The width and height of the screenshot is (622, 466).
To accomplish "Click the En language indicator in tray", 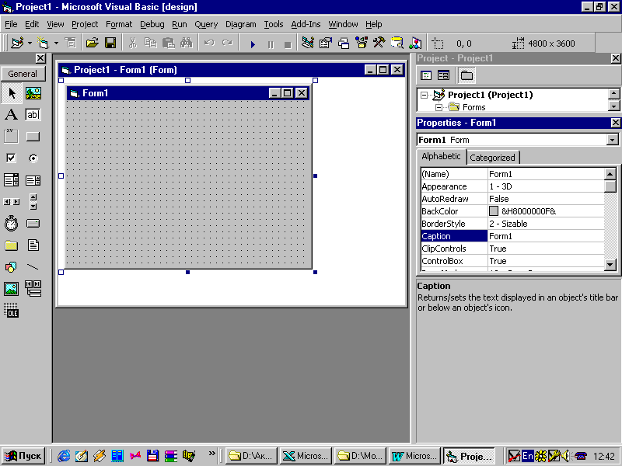I will point(528,456).
